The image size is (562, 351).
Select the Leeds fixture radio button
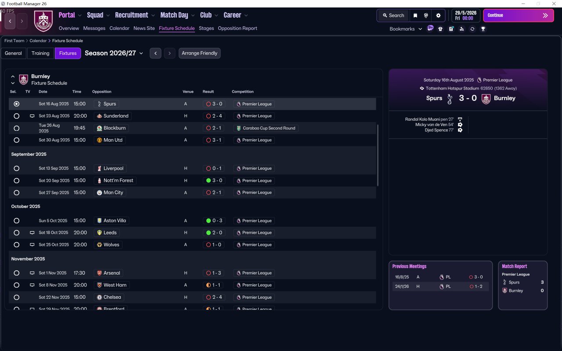tap(17, 233)
